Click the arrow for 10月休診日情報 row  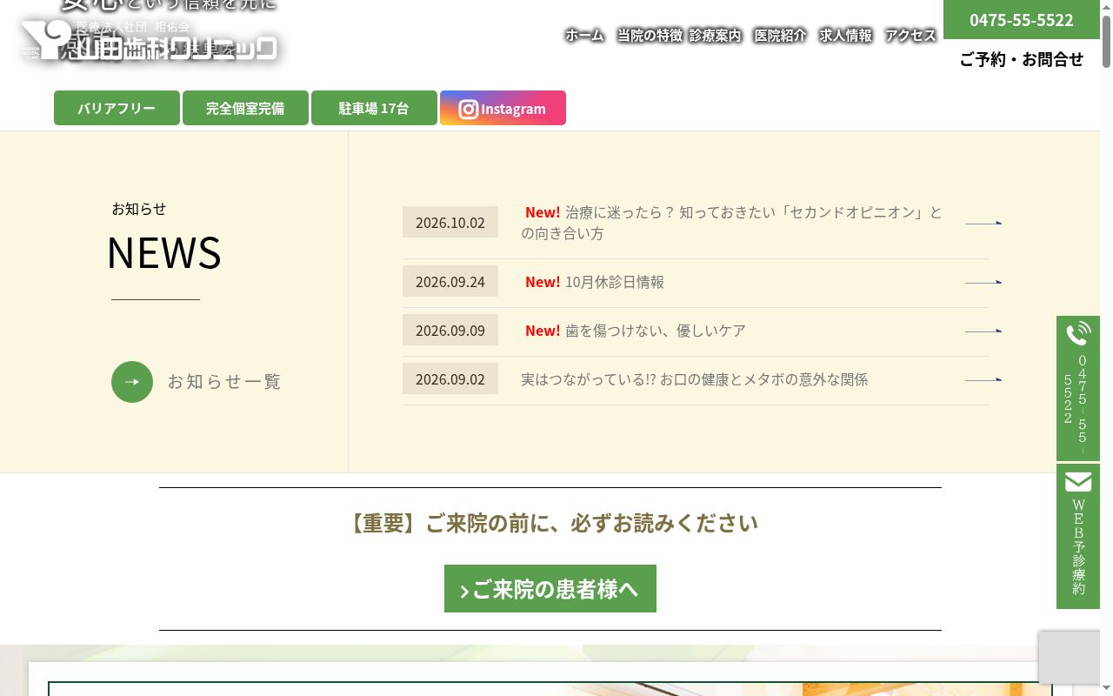click(983, 282)
